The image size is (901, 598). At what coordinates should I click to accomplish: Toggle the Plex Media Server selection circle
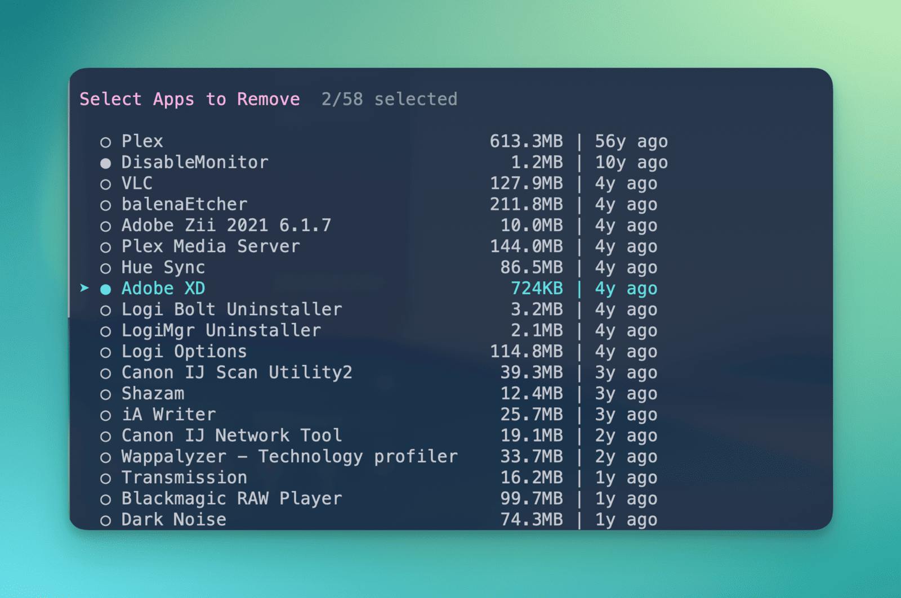pyautogui.click(x=105, y=247)
